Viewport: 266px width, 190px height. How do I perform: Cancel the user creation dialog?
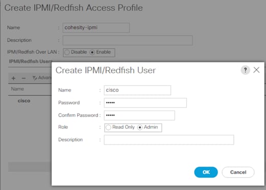click(x=238, y=172)
